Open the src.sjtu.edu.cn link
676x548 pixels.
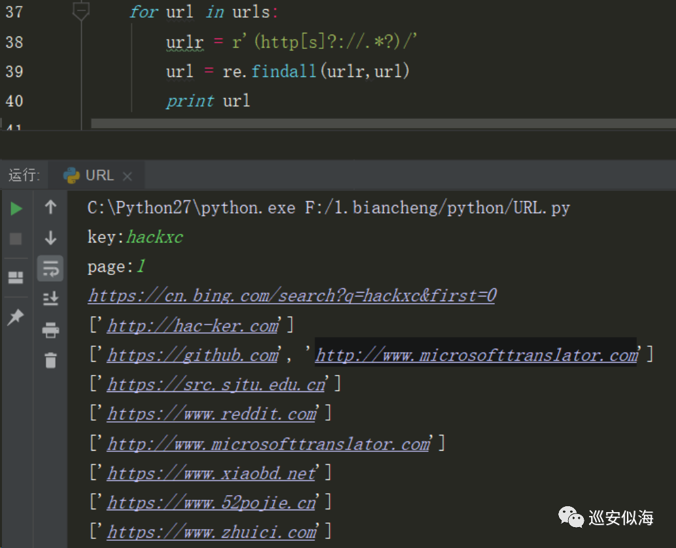(216, 385)
